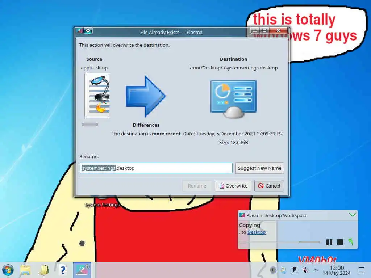
Task: Click the disabled Rename button
Action: (x=197, y=186)
